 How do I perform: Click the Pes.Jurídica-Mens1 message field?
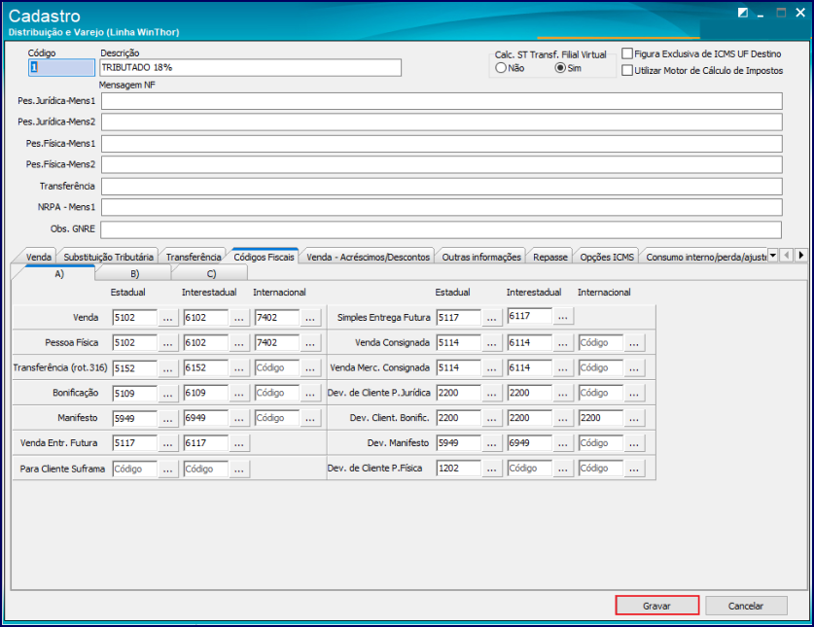442,101
